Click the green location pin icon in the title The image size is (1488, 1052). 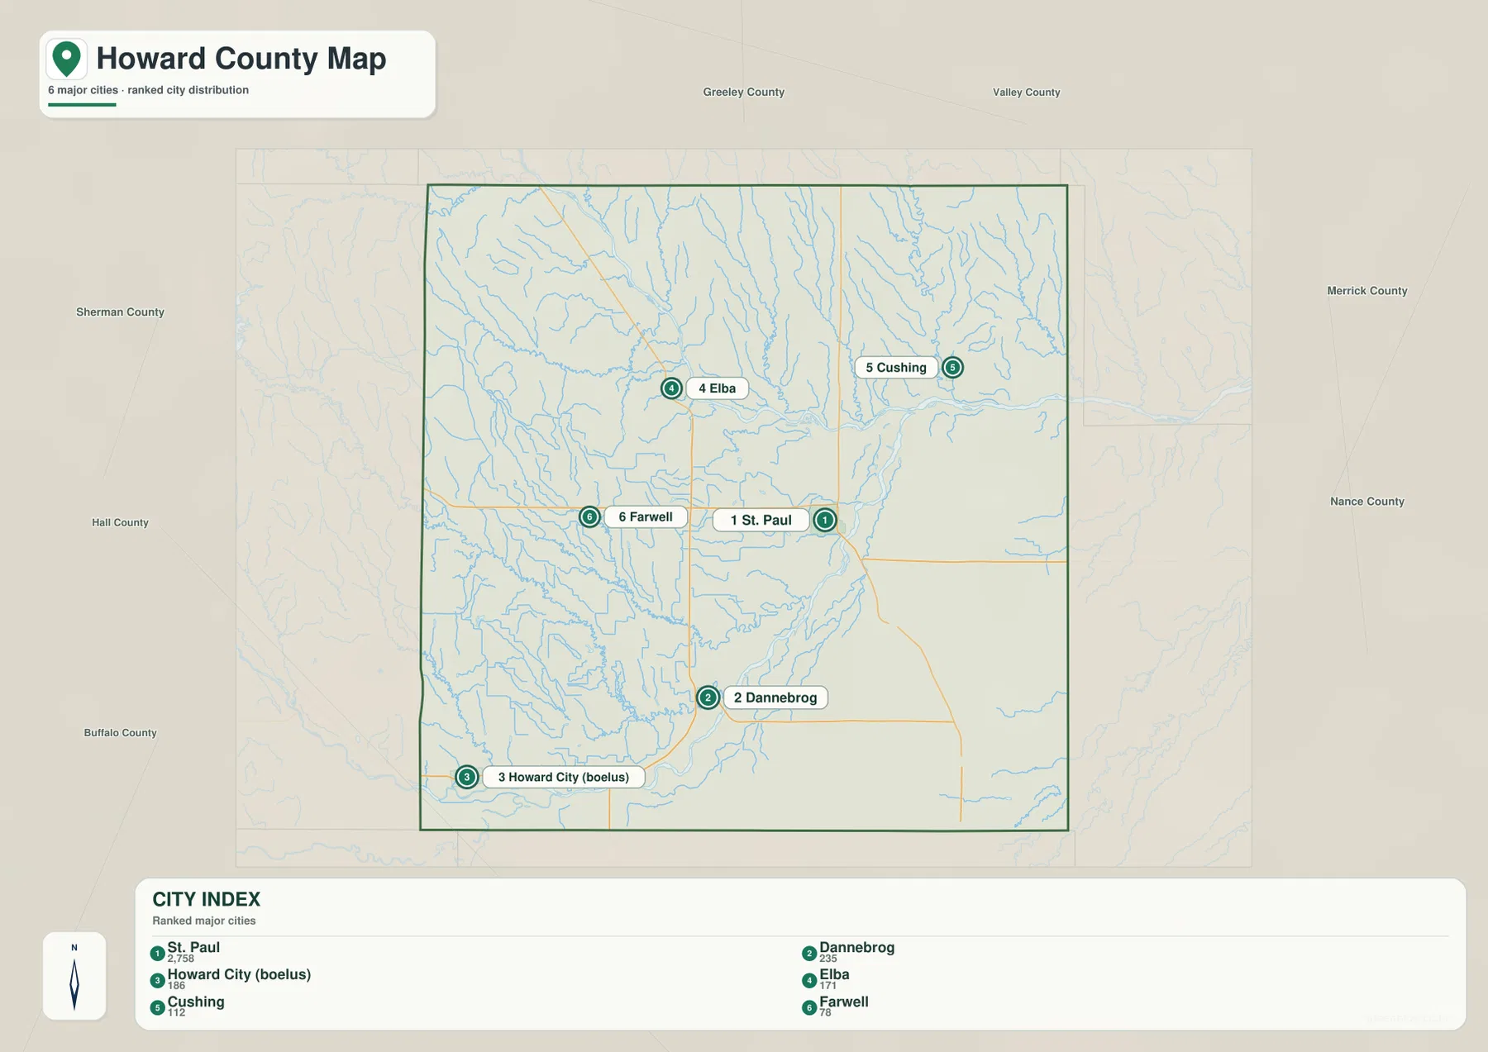[66, 59]
